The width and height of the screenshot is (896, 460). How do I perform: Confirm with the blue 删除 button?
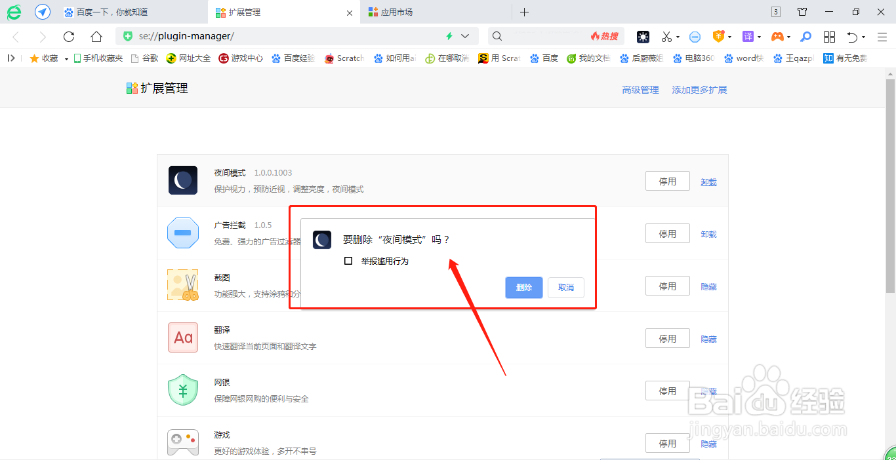(524, 288)
